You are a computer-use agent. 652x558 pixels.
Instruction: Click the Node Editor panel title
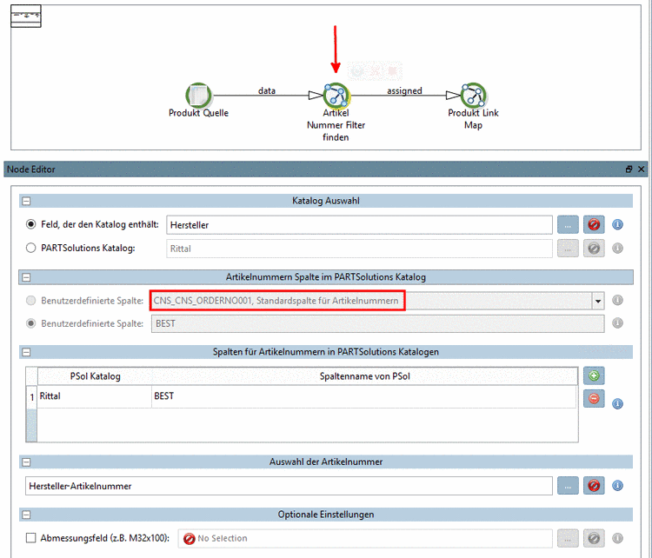coord(31,169)
